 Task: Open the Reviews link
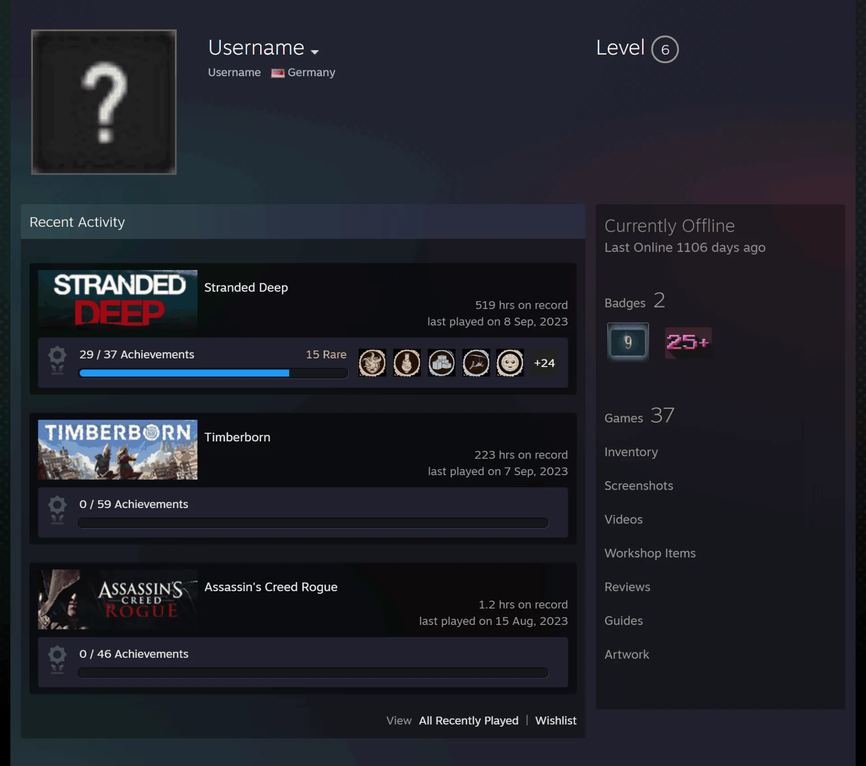click(627, 587)
